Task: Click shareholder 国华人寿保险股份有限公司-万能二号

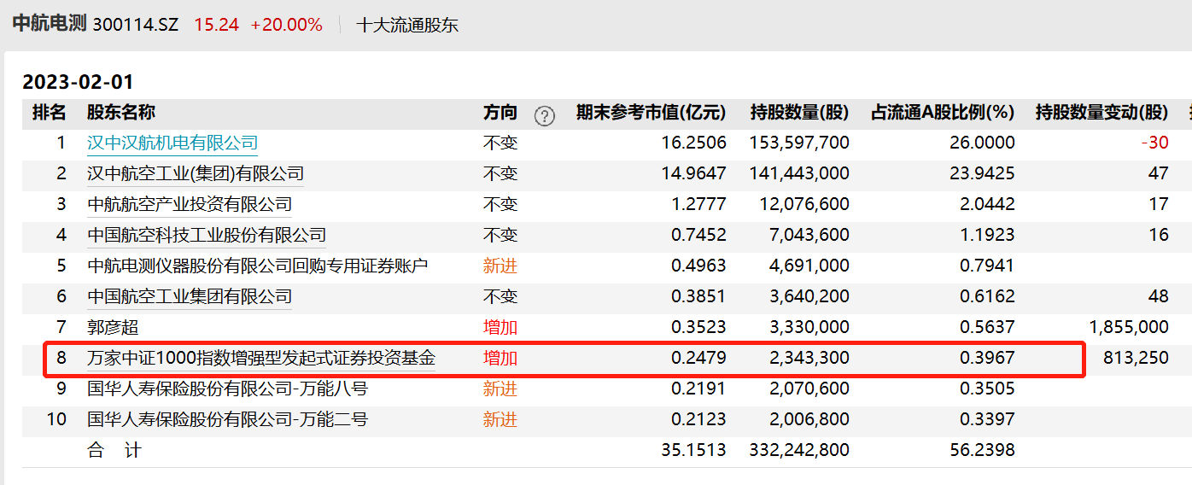Action: (228, 419)
